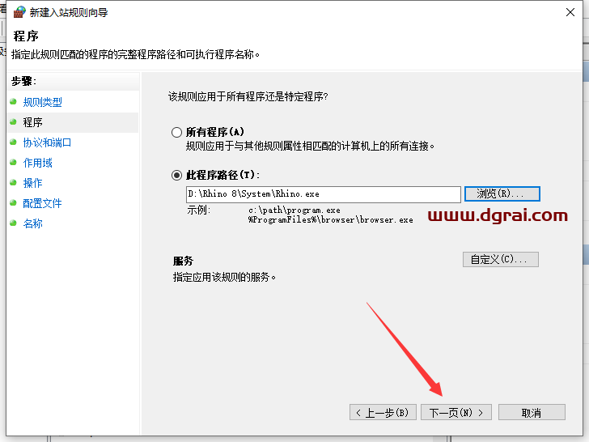This screenshot has height=442, width=589.
Task: Click the 步骤: sidebar header
Action: click(23, 81)
